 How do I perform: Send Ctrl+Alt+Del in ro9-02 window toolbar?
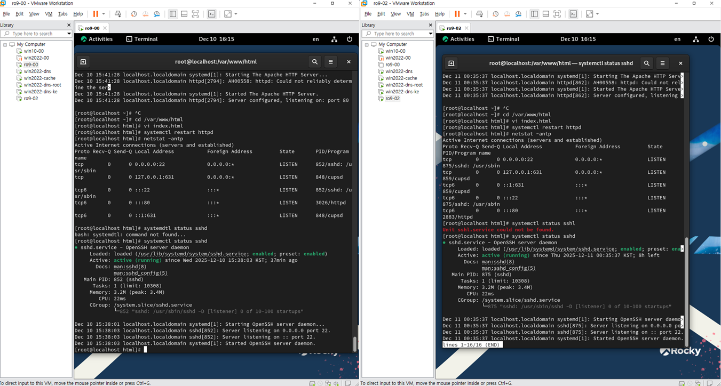480,14
